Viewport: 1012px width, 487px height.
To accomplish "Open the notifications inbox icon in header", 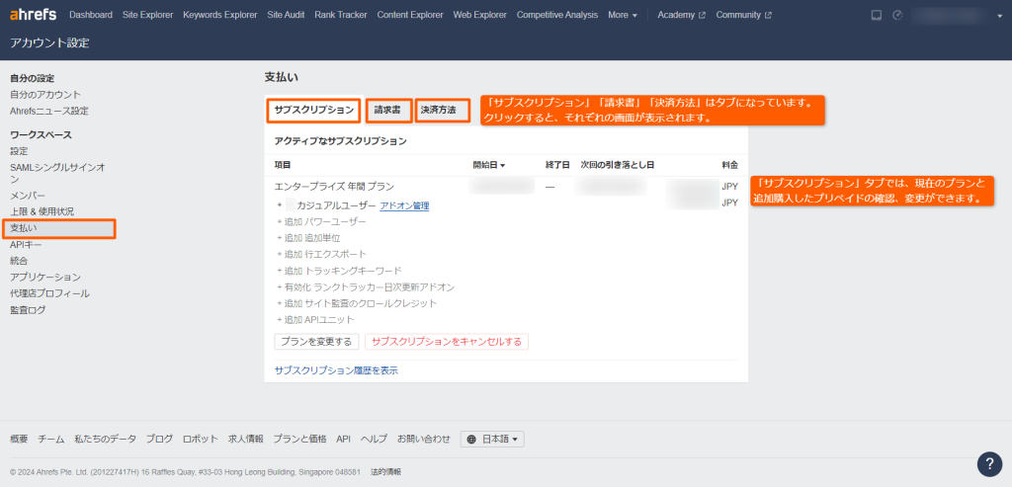I will (876, 15).
